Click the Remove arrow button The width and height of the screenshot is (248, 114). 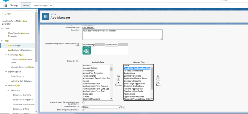(119, 82)
